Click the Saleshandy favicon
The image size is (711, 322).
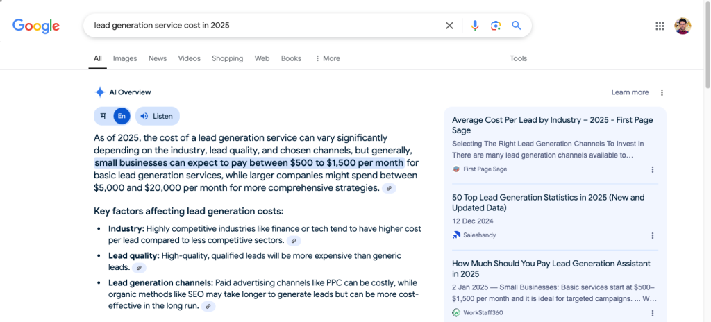[x=456, y=235]
